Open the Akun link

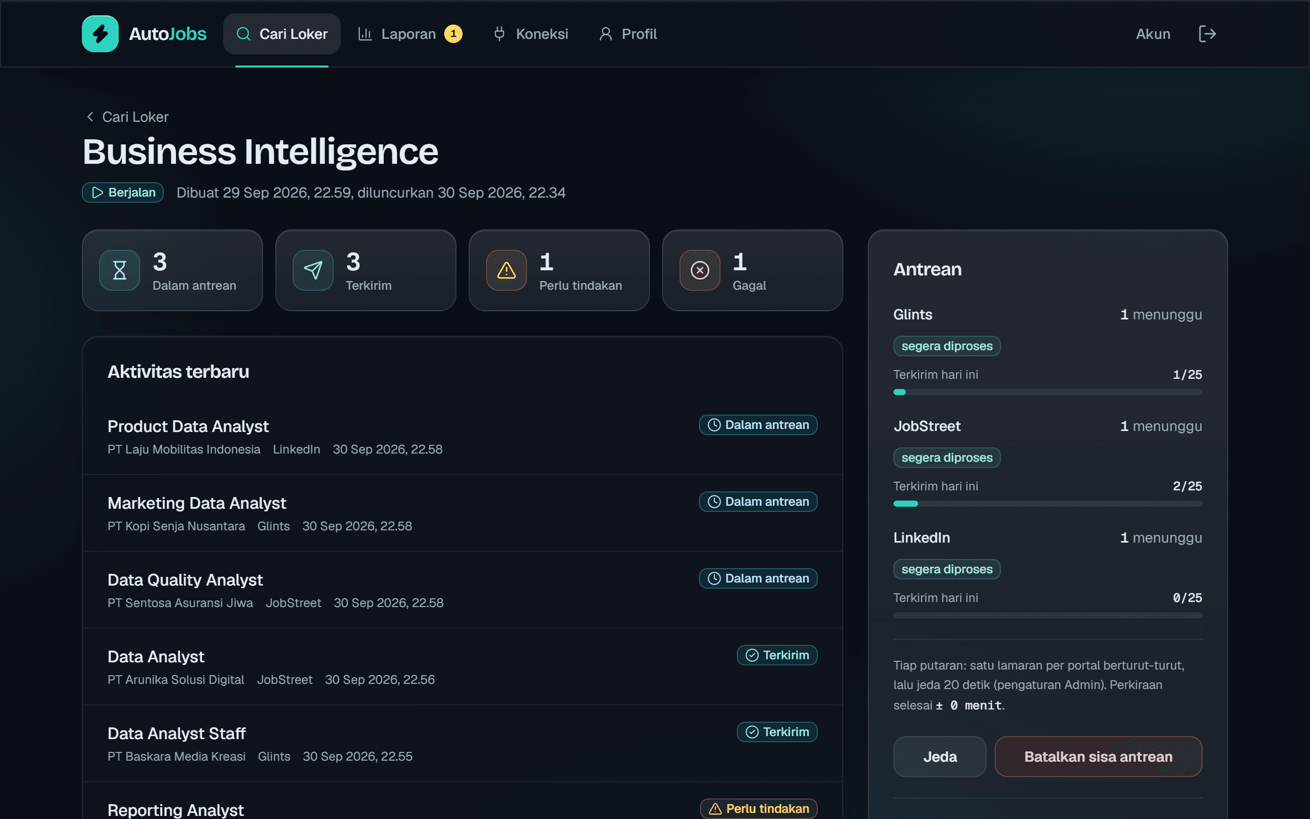[x=1153, y=34]
